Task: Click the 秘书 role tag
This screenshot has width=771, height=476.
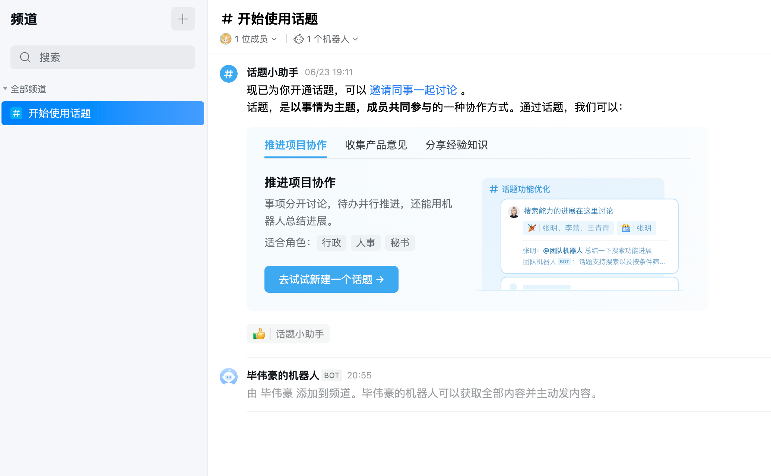Action: pyautogui.click(x=400, y=243)
